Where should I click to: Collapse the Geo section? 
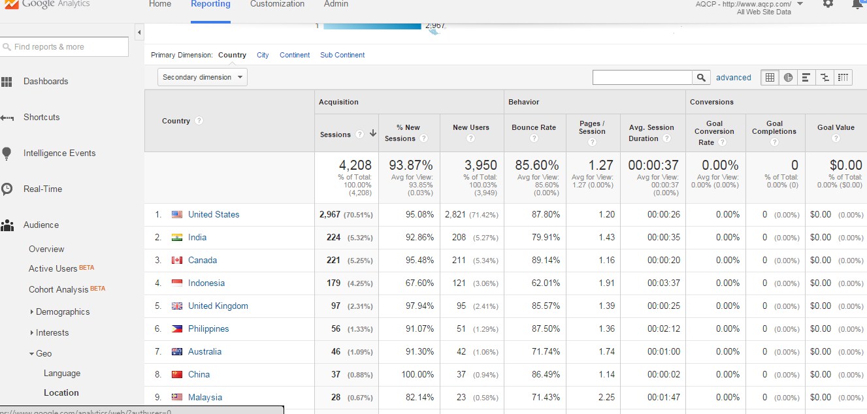40,354
